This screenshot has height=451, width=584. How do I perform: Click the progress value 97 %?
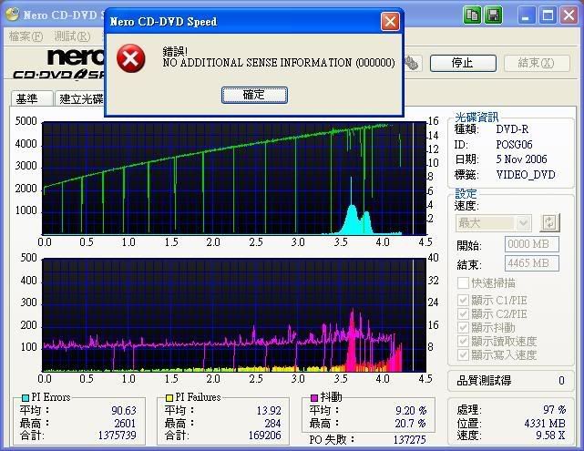[554, 410]
